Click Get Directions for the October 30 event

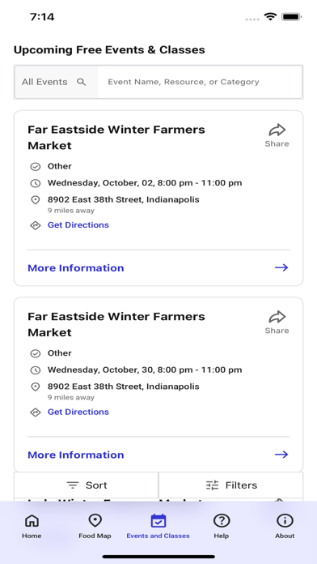click(x=78, y=412)
